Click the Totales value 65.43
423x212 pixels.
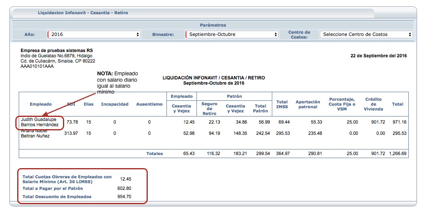click(x=189, y=154)
